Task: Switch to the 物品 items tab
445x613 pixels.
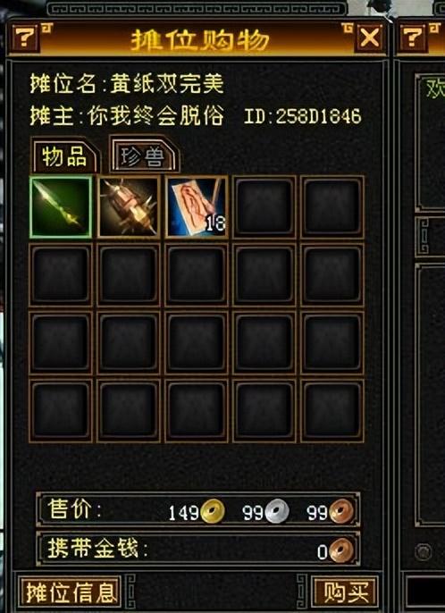Action: tap(65, 156)
